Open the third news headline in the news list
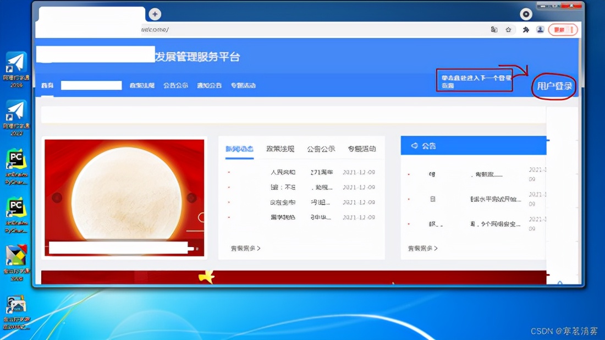Viewport: 605px width, 340px height. [301, 202]
